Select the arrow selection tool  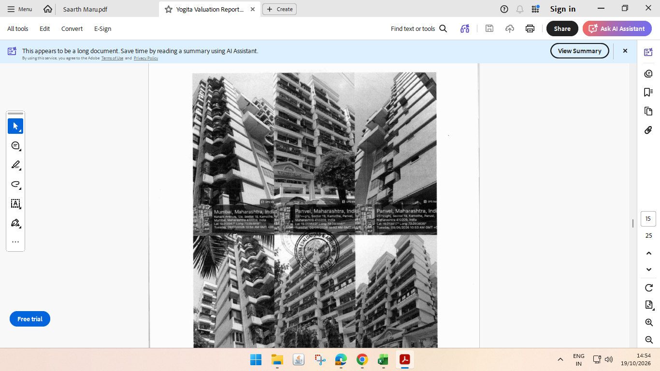point(15,126)
